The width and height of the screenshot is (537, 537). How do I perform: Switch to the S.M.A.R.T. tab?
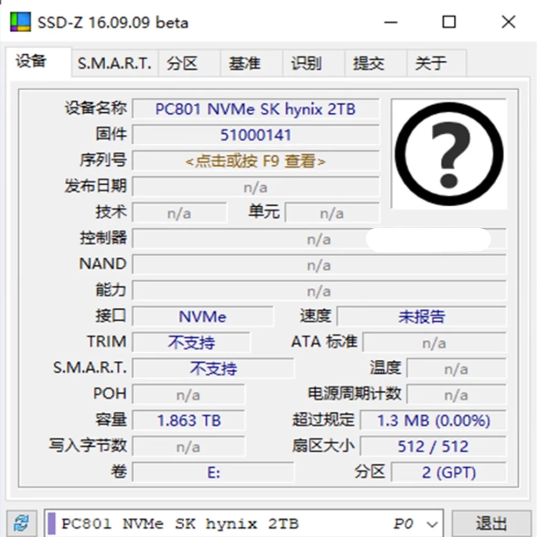pos(114,63)
